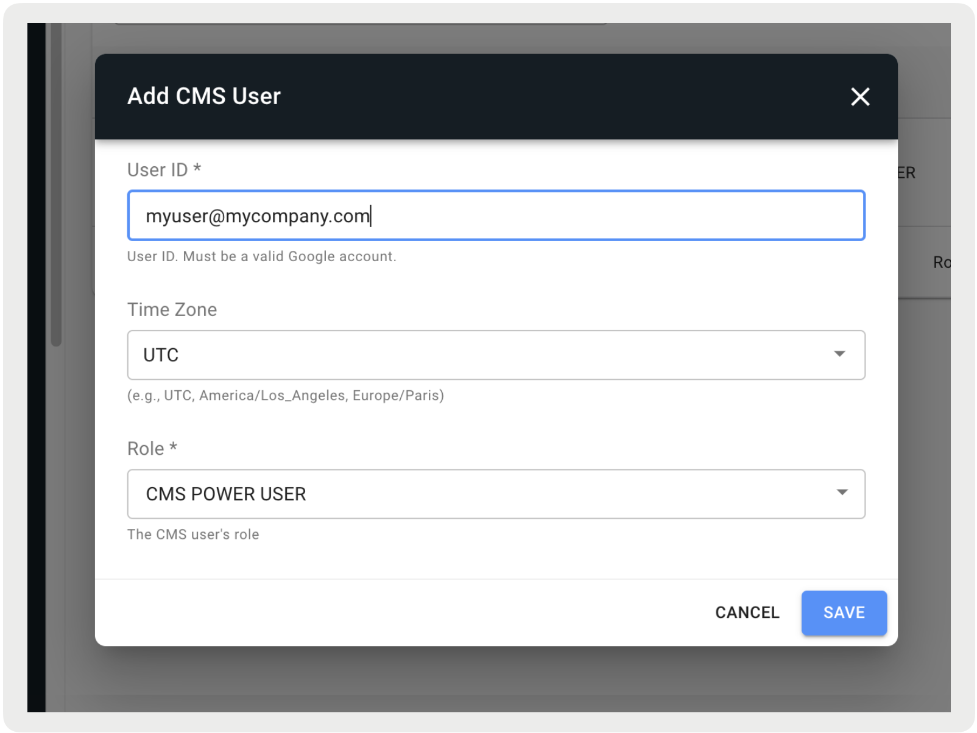Viewport: 977px width, 733px height.
Task: Click the 'Time Zone' label
Action: pos(172,309)
